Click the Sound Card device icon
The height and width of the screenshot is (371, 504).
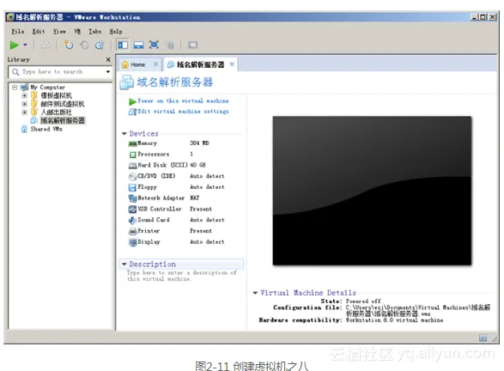(x=132, y=220)
